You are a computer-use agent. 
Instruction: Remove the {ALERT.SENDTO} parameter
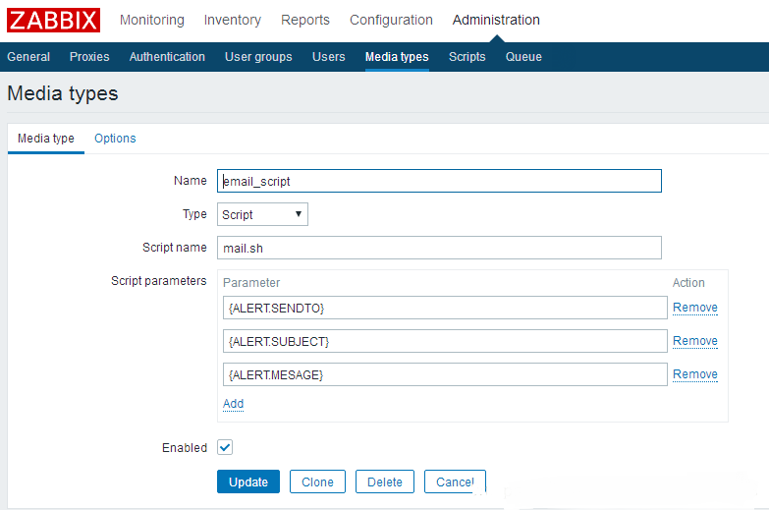point(694,308)
